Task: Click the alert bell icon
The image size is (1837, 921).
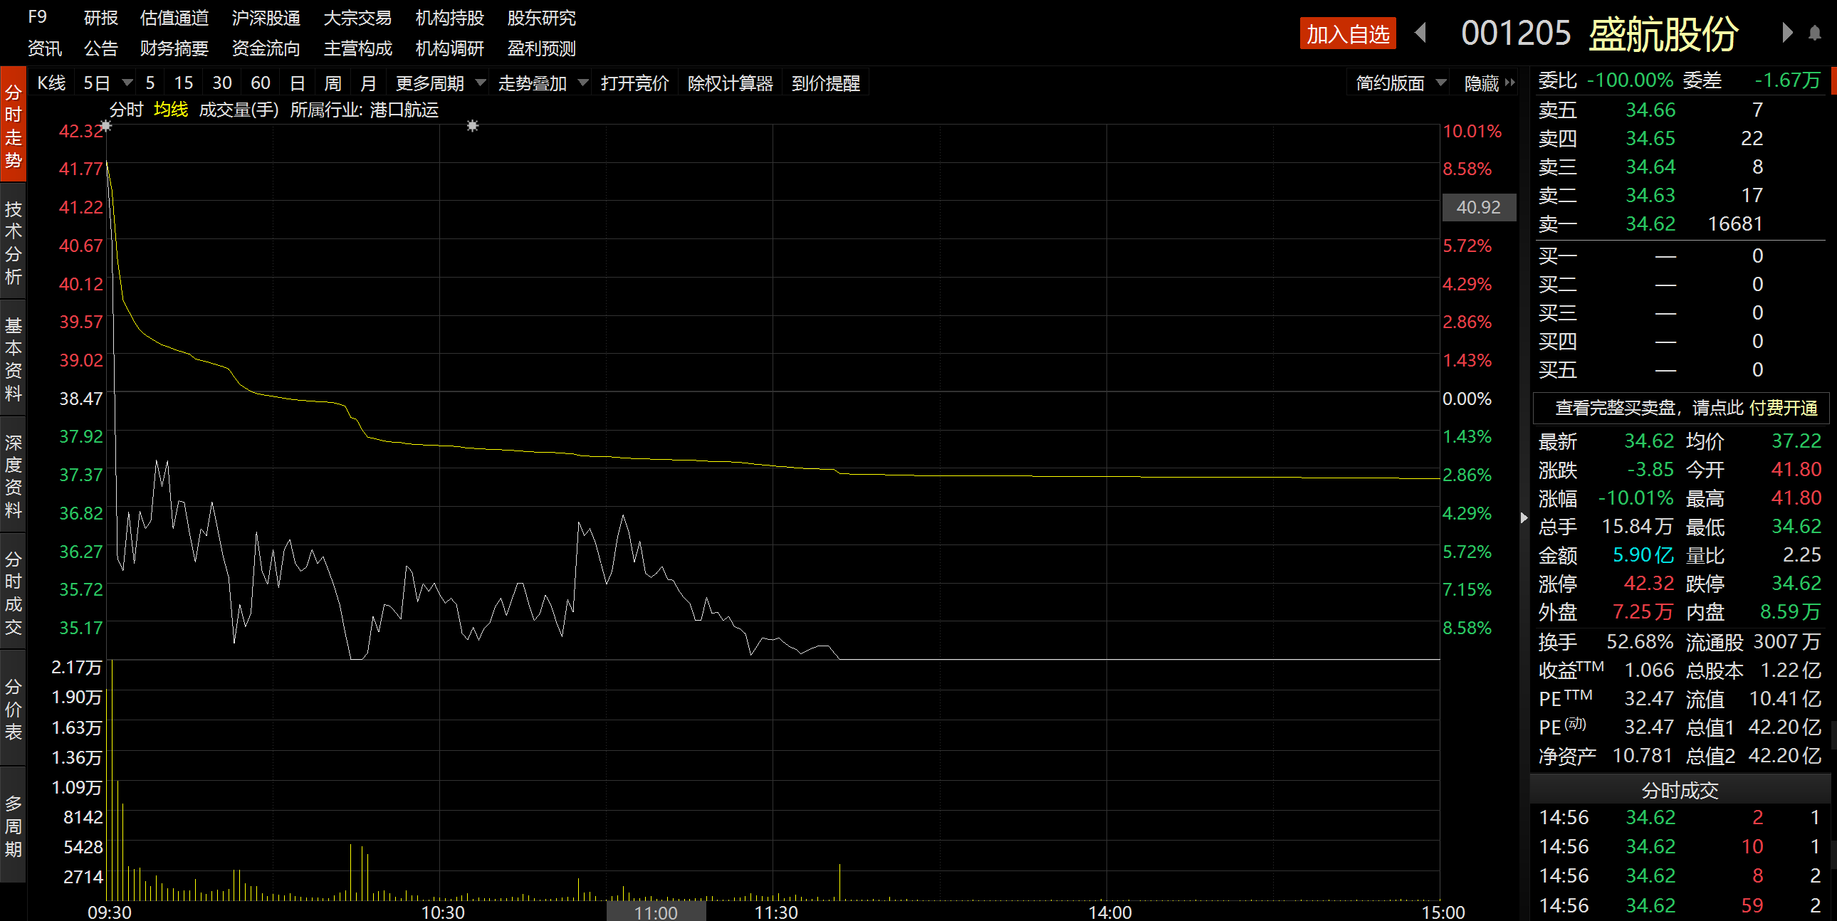Action: (x=1815, y=33)
